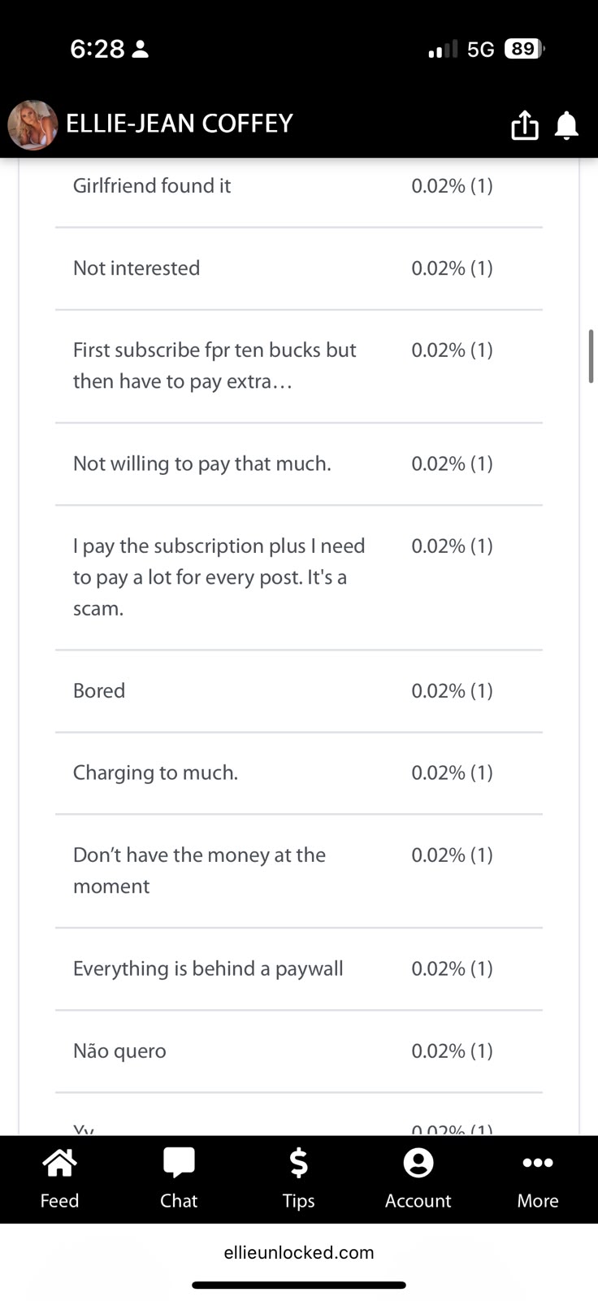The image size is (598, 1301).
Task: Go to the Feed home icon
Action: [x=59, y=1178]
